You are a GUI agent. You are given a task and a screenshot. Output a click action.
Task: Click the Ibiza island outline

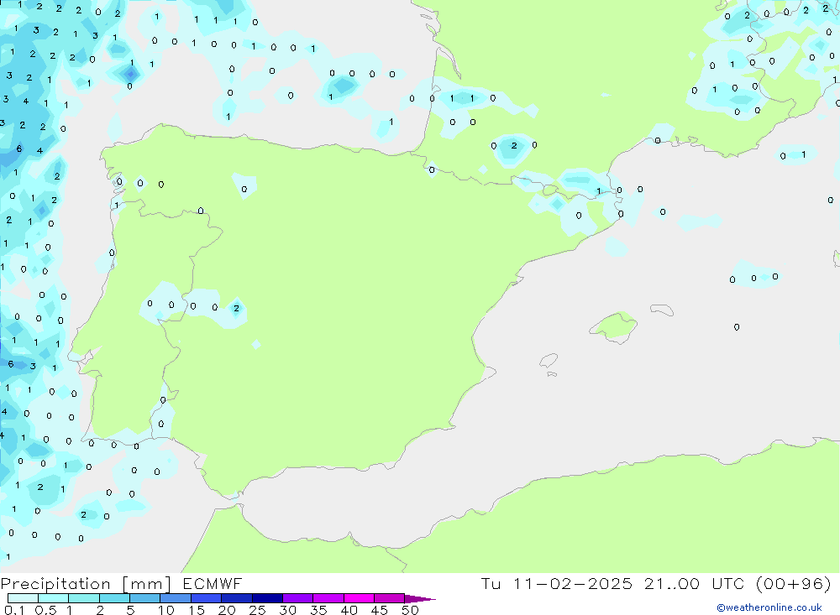pyautogui.click(x=549, y=361)
